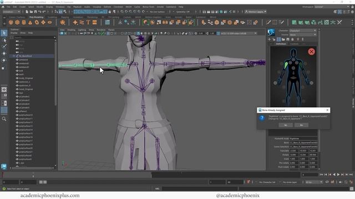This screenshot has height=199, width=355.
Task: Click the Redo arrow icon
Action: coord(44,12)
